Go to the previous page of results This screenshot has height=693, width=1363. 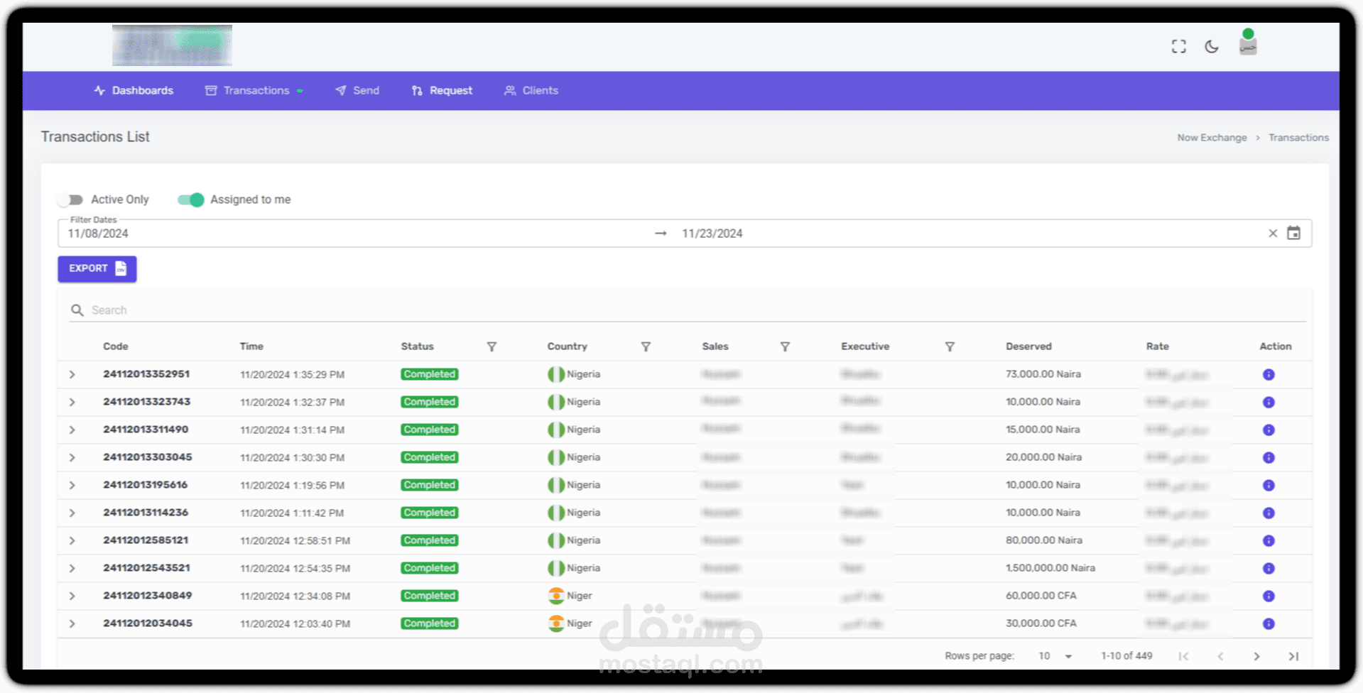tap(1220, 656)
